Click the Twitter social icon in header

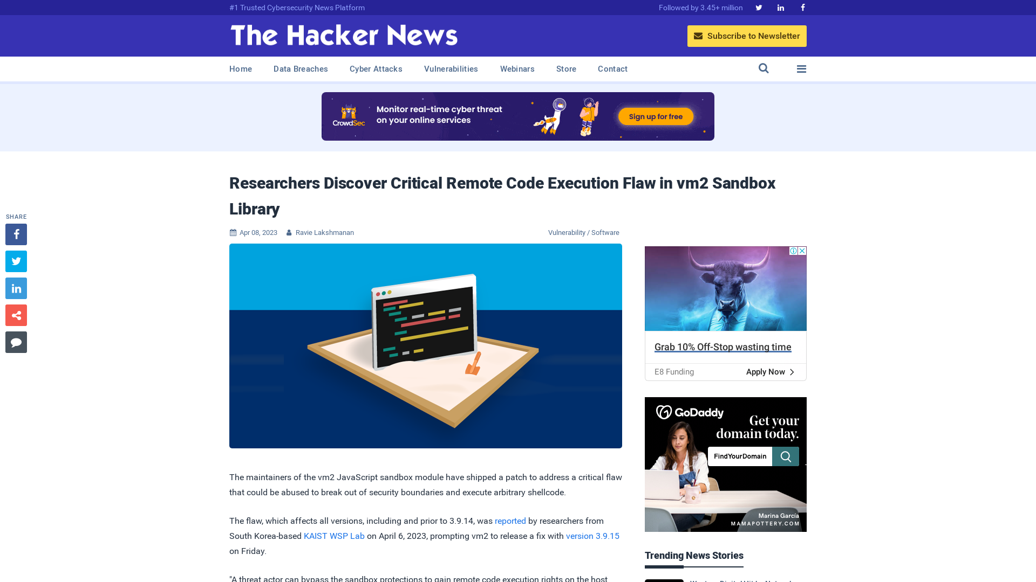[x=759, y=7]
